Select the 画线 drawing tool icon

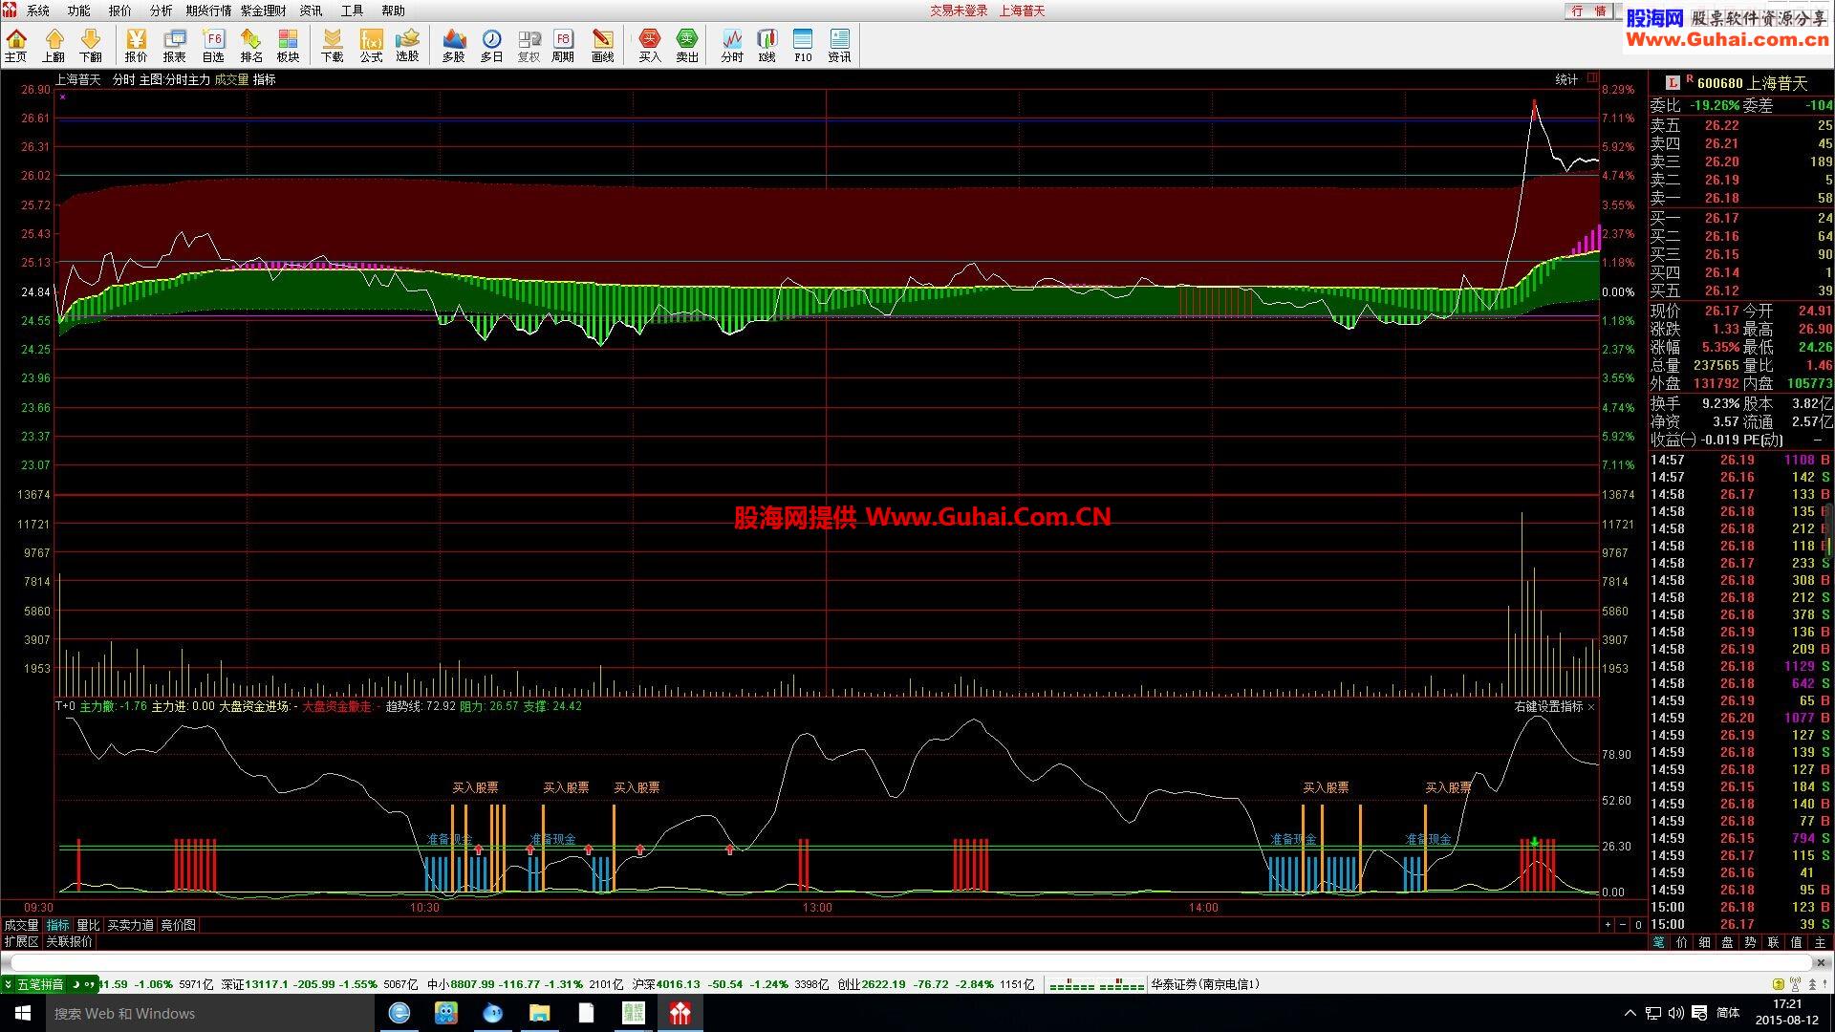point(602,45)
